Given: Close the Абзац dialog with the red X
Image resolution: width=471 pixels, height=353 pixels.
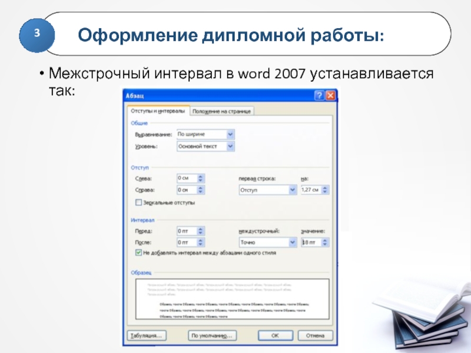Looking at the screenshot, I should [330, 95].
